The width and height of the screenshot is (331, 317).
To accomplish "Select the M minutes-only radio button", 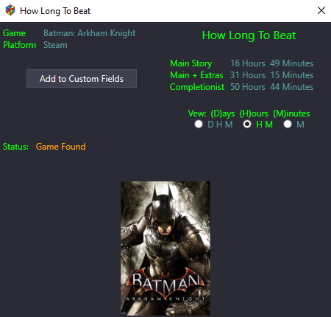I will [x=288, y=124].
